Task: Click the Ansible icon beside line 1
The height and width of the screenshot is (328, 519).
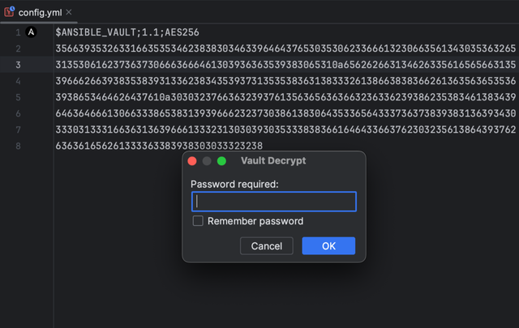Action: 32,32
